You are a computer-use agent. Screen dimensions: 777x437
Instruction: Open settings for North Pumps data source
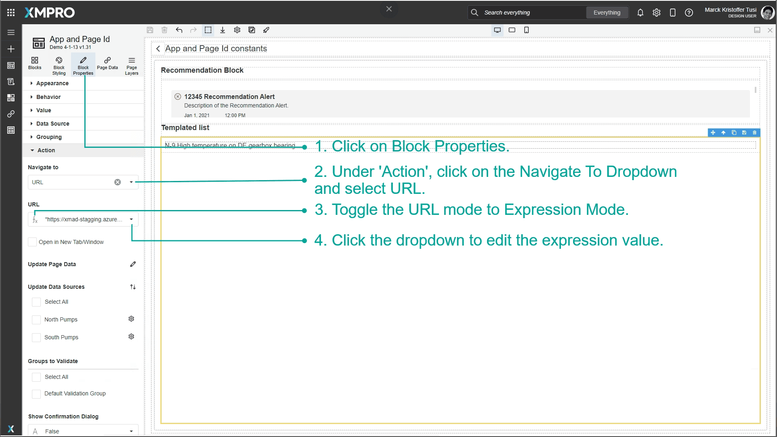tap(131, 319)
